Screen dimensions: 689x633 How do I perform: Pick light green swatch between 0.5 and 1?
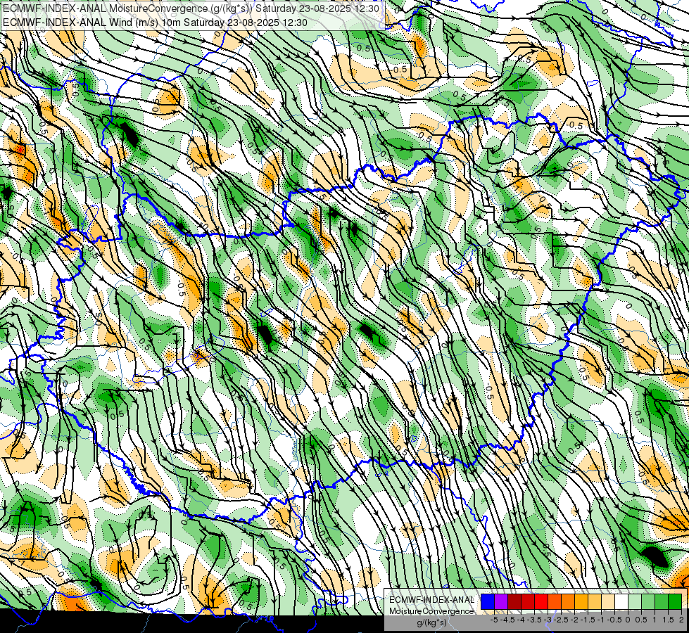[x=648, y=602]
